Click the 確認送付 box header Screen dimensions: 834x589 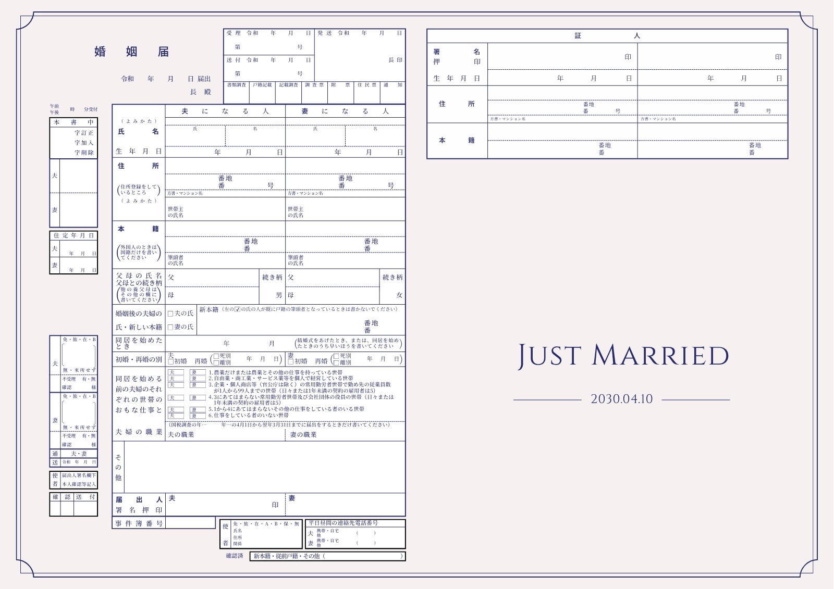pos(73,497)
